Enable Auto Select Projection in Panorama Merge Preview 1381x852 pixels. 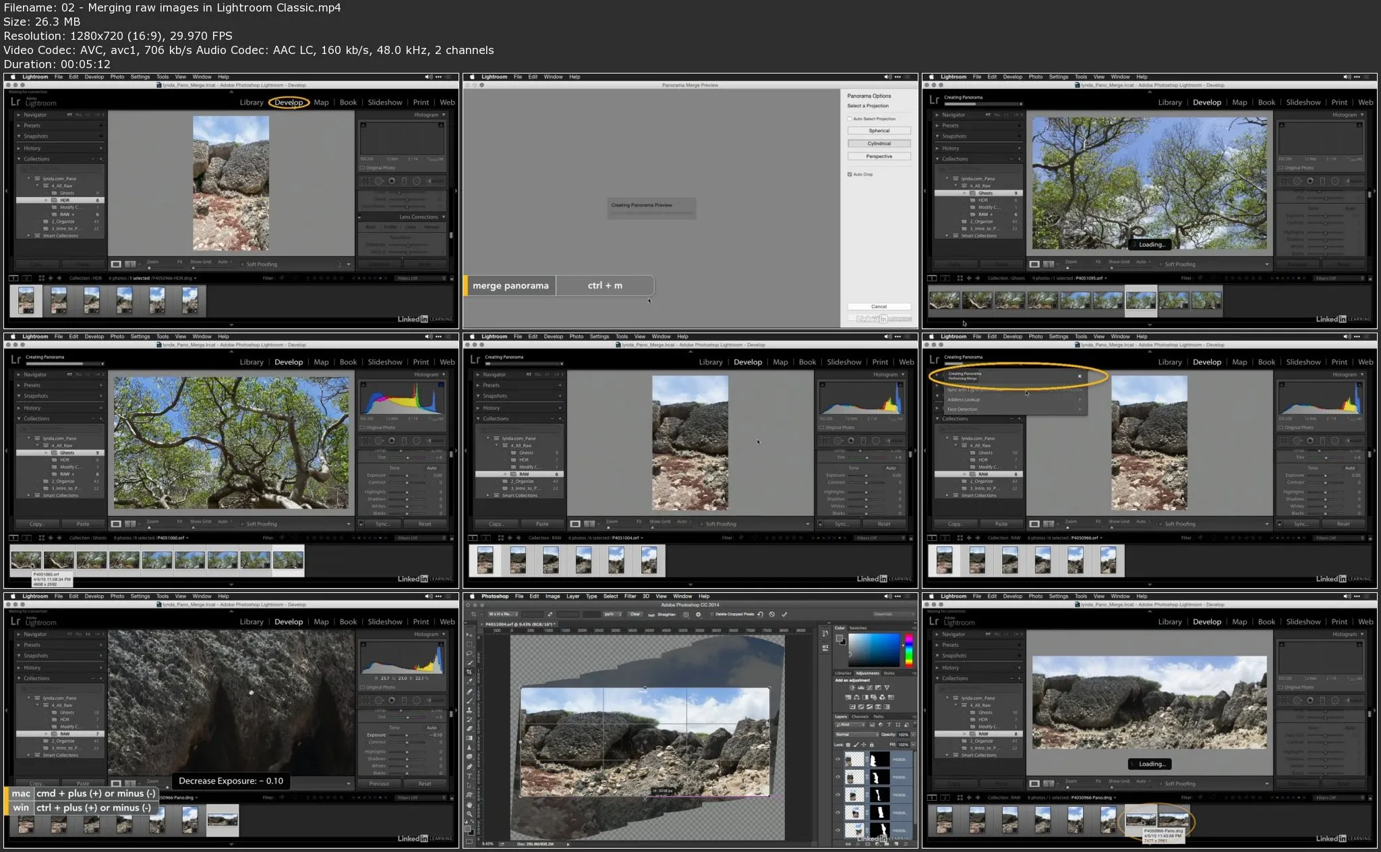pyautogui.click(x=850, y=119)
